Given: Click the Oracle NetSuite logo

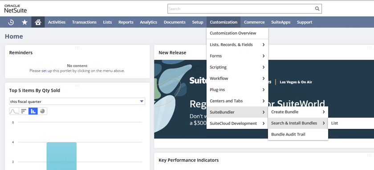Looking at the screenshot, I should [x=16, y=8].
